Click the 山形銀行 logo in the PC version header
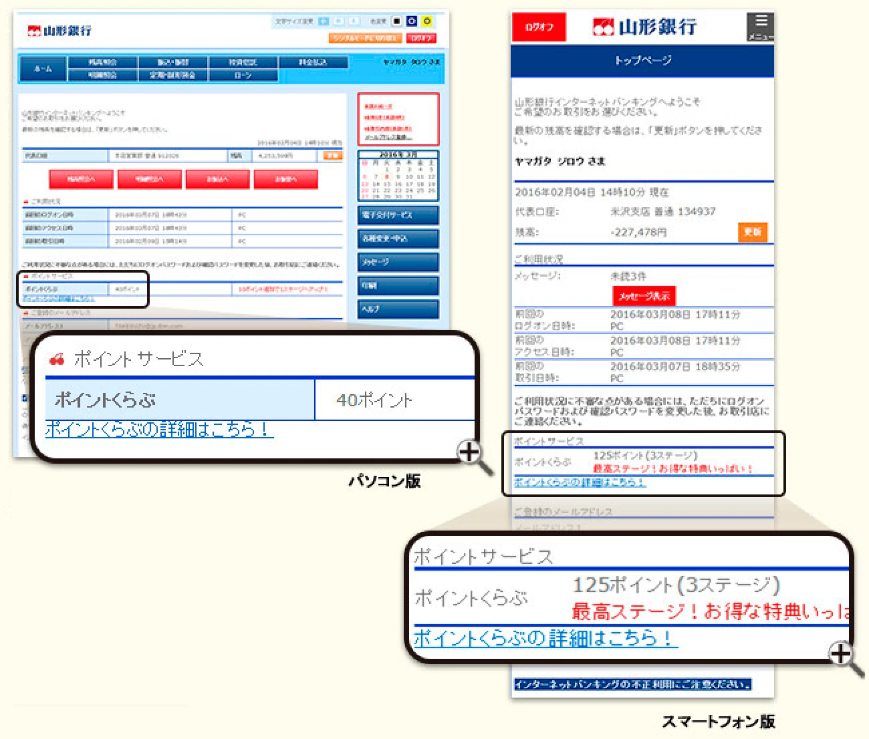 pos(59,31)
